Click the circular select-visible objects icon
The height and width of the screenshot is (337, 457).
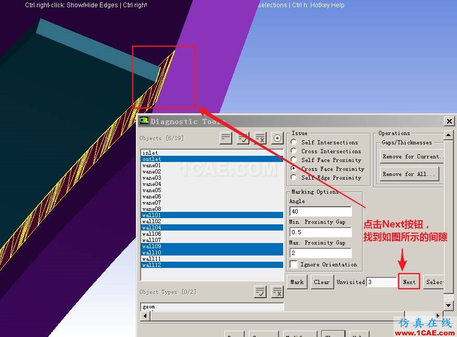point(277,138)
